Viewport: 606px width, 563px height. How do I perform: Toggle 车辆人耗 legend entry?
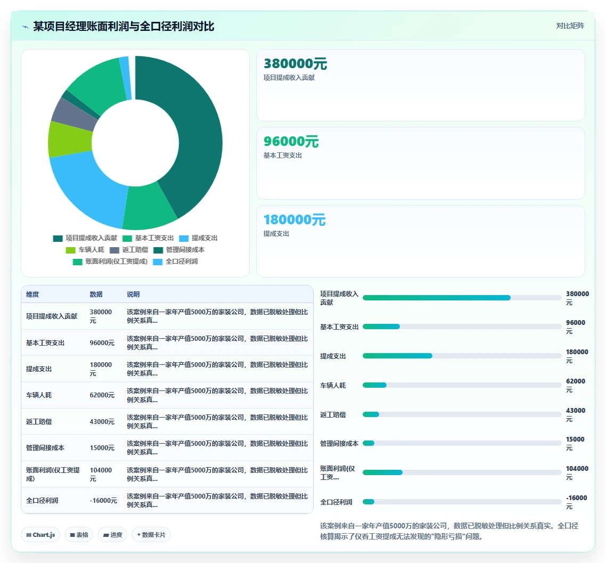(85, 250)
